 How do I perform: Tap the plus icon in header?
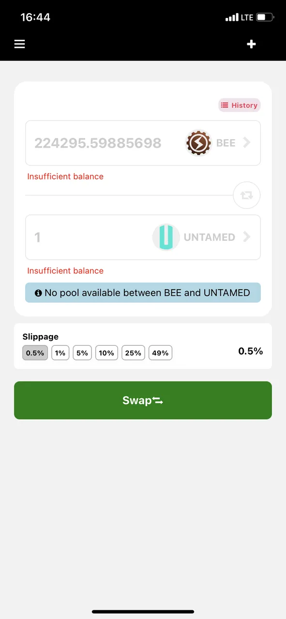[251, 44]
